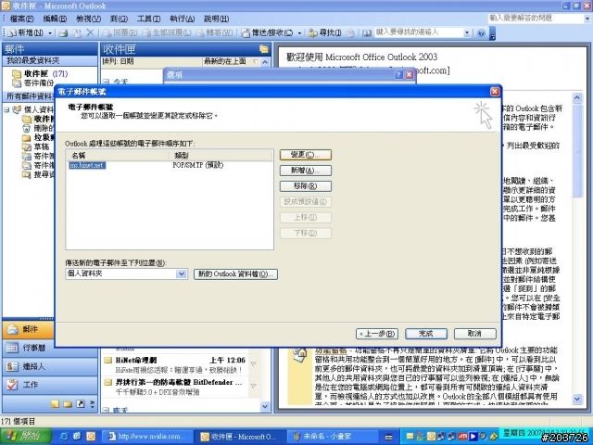Click the reading pane scroll down arrow
The width and height of the screenshot is (593, 445).
coord(577,399)
